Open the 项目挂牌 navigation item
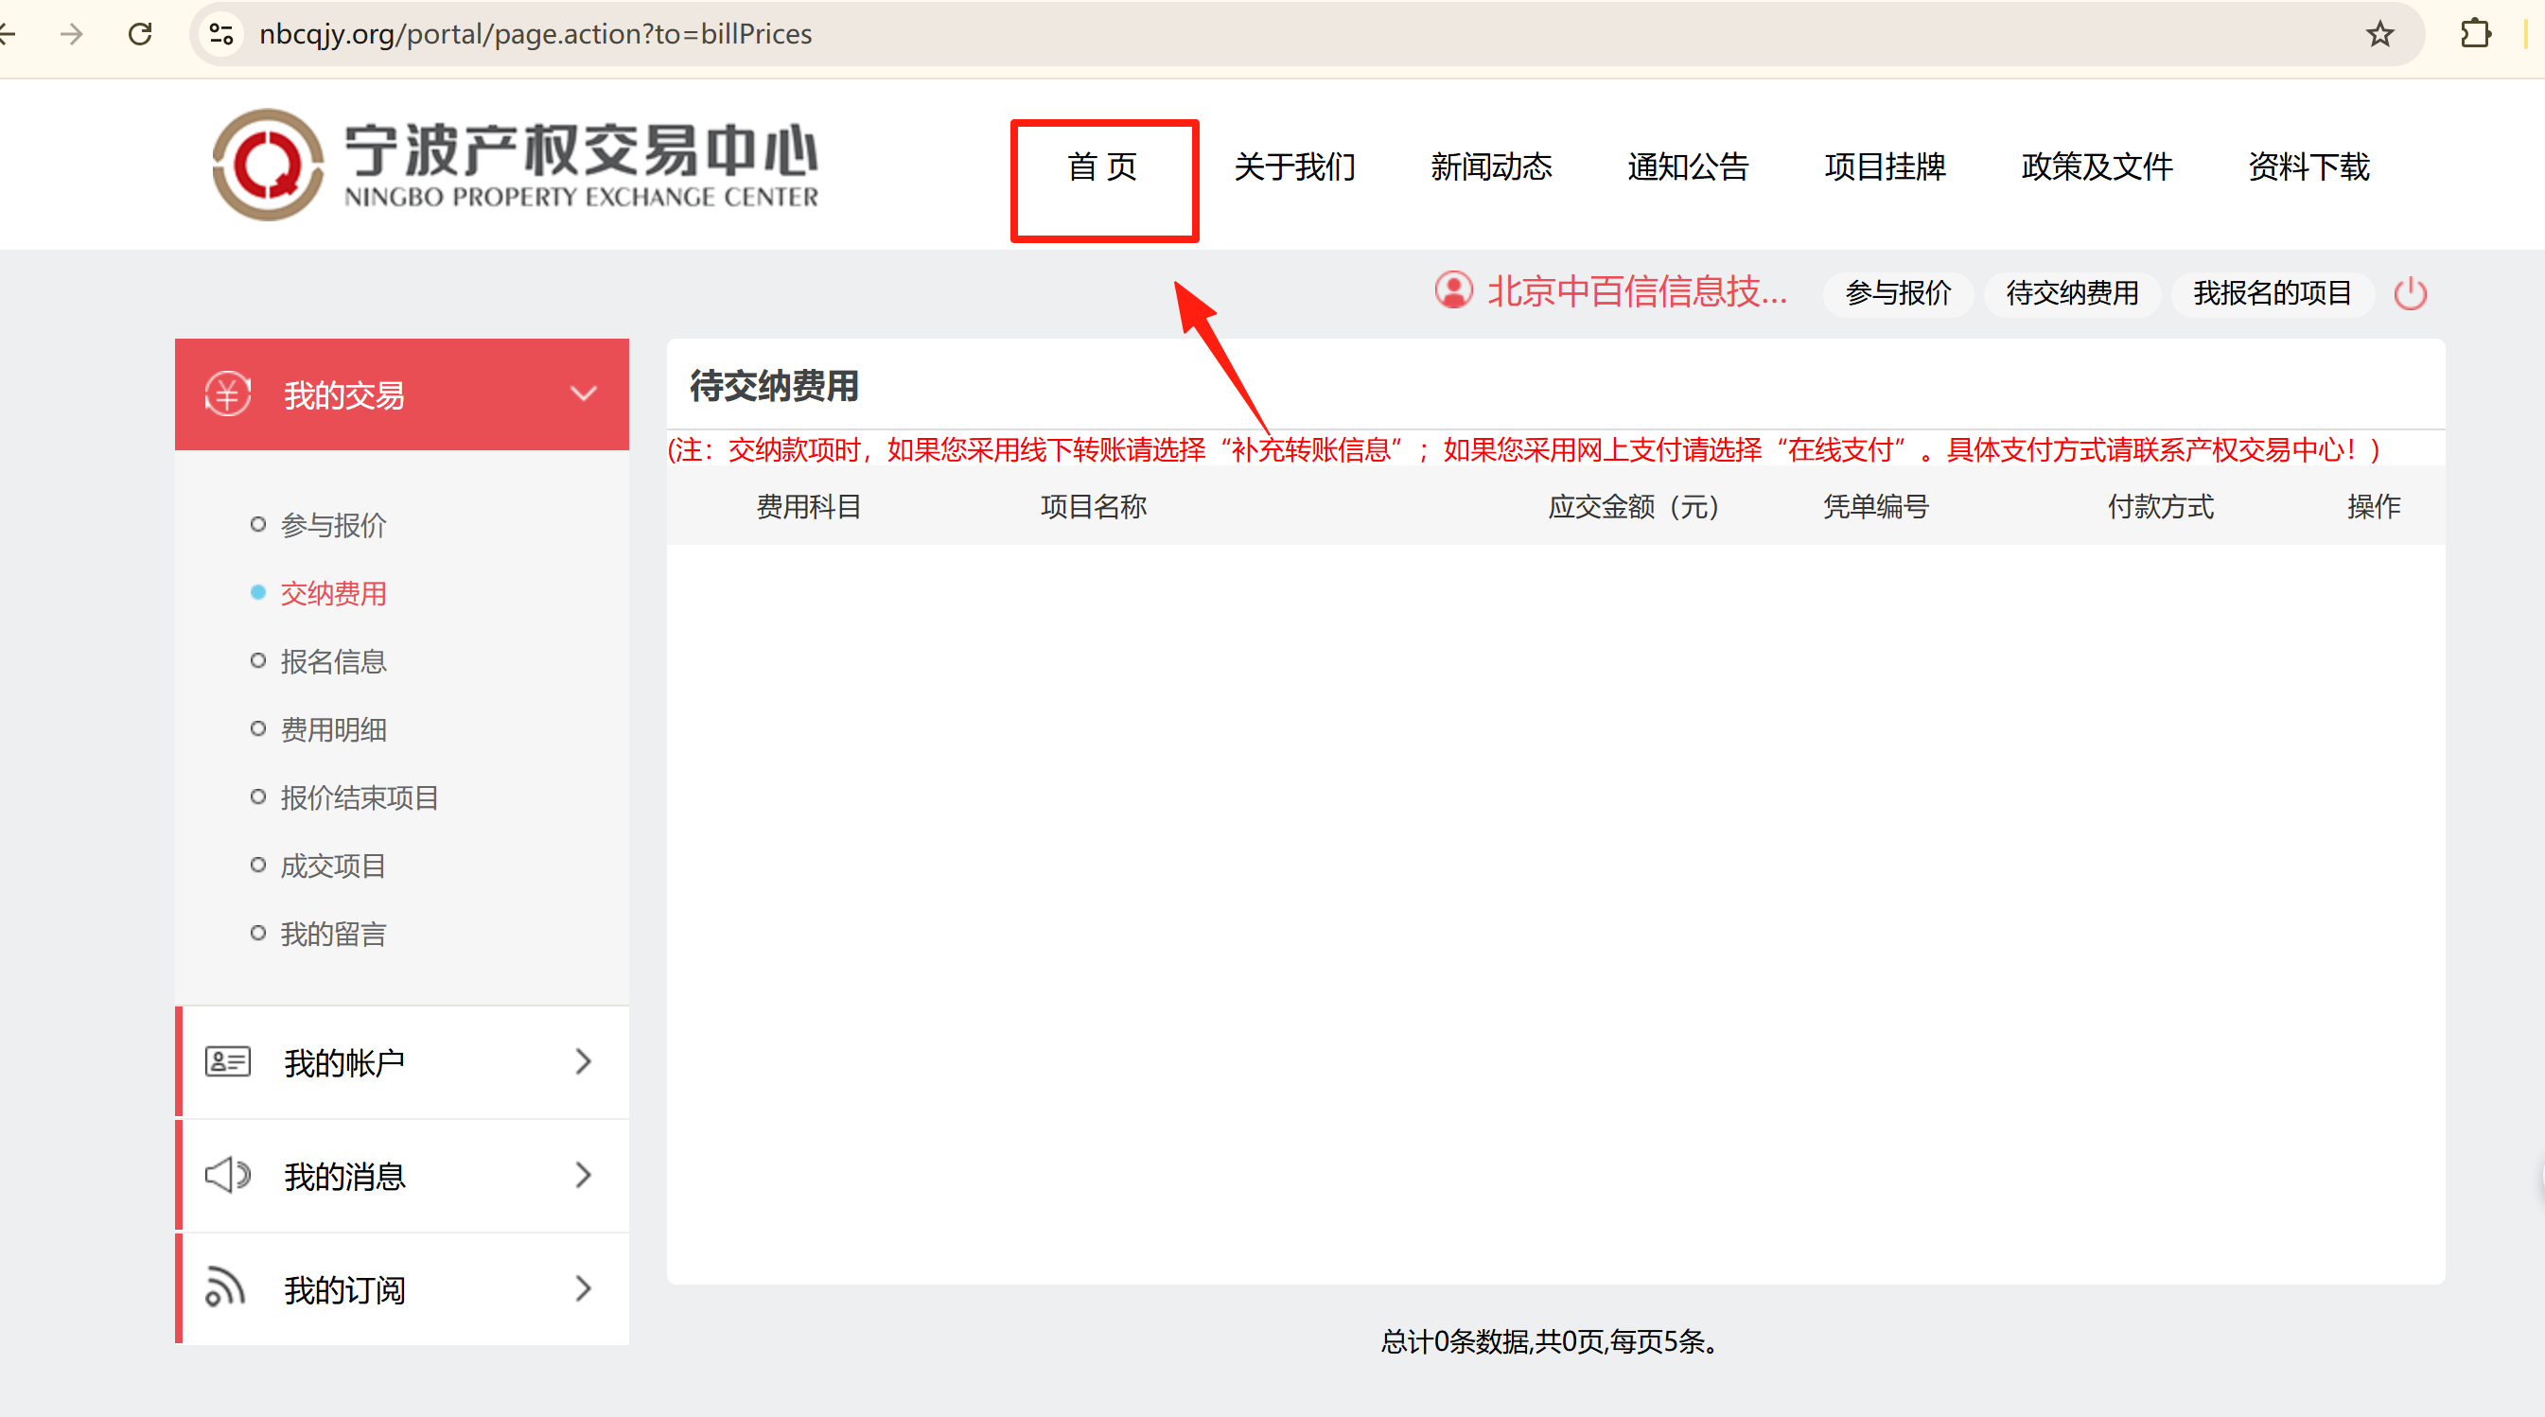 click(x=1884, y=166)
